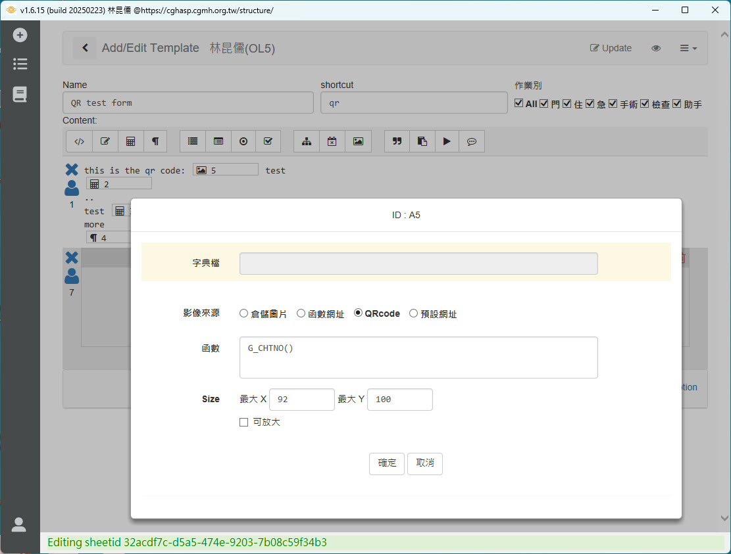Image resolution: width=731 pixels, height=554 pixels.
Task: Click the Update button in header
Action: click(611, 48)
